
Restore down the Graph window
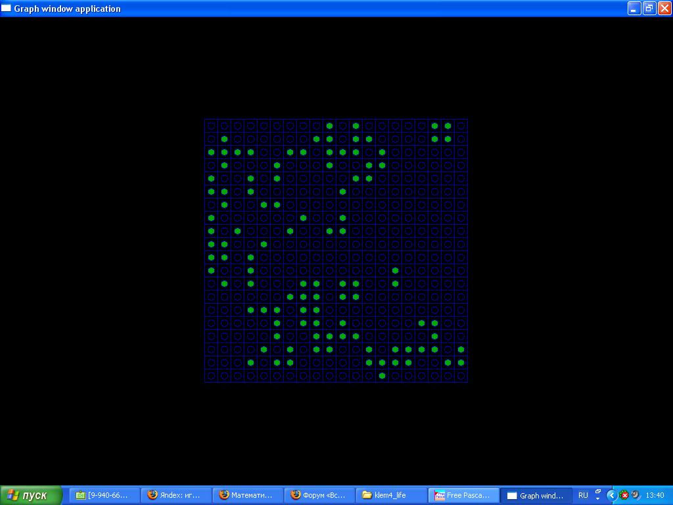click(649, 9)
